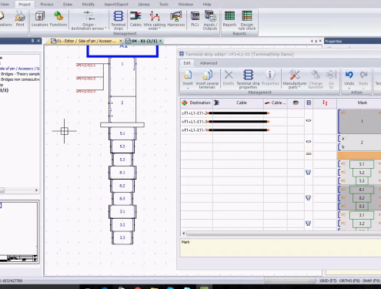Click the orange separator row
Screen dimensions: 381x289
(x=359, y=155)
